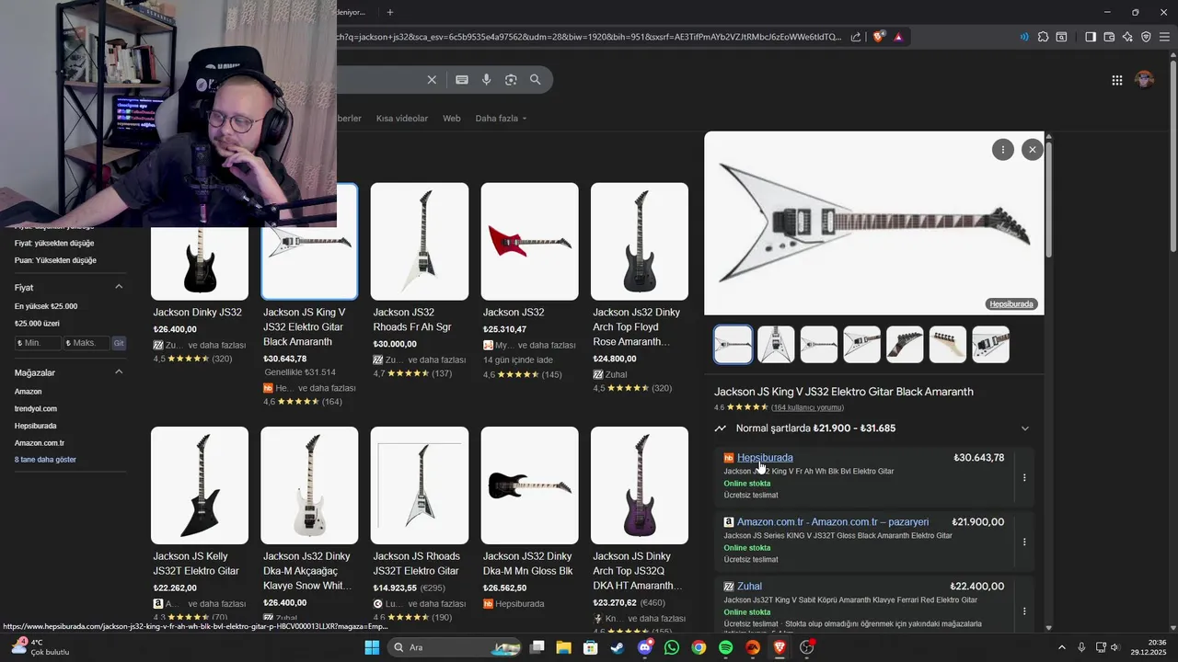This screenshot has height=662, width=1178.
Task: Click the search magnifier button
Action: [x=535, y=80]
